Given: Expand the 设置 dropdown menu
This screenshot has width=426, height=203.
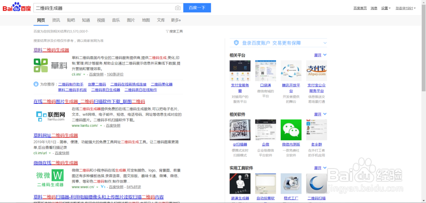Looking at the screenshot, I should coord(386,8).
